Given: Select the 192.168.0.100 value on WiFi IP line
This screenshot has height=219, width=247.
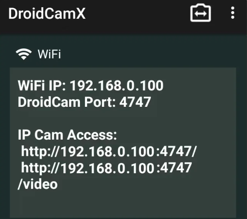Looking at the screenshot, I should (117, 85).
